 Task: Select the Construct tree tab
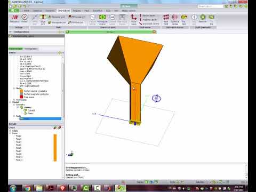(16, 49)
